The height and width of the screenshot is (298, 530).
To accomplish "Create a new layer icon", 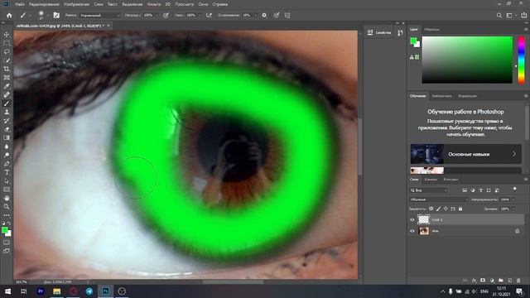I will (510, 281).
